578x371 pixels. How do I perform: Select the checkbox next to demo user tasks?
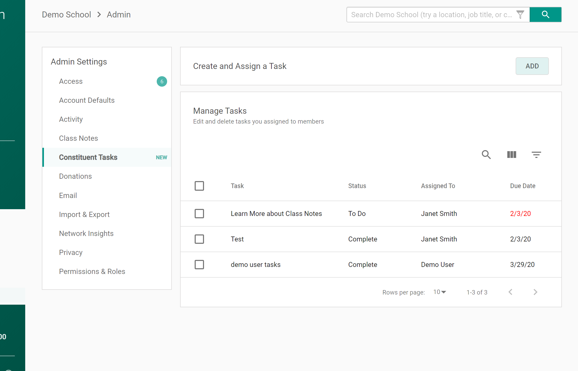coord(199,264)
